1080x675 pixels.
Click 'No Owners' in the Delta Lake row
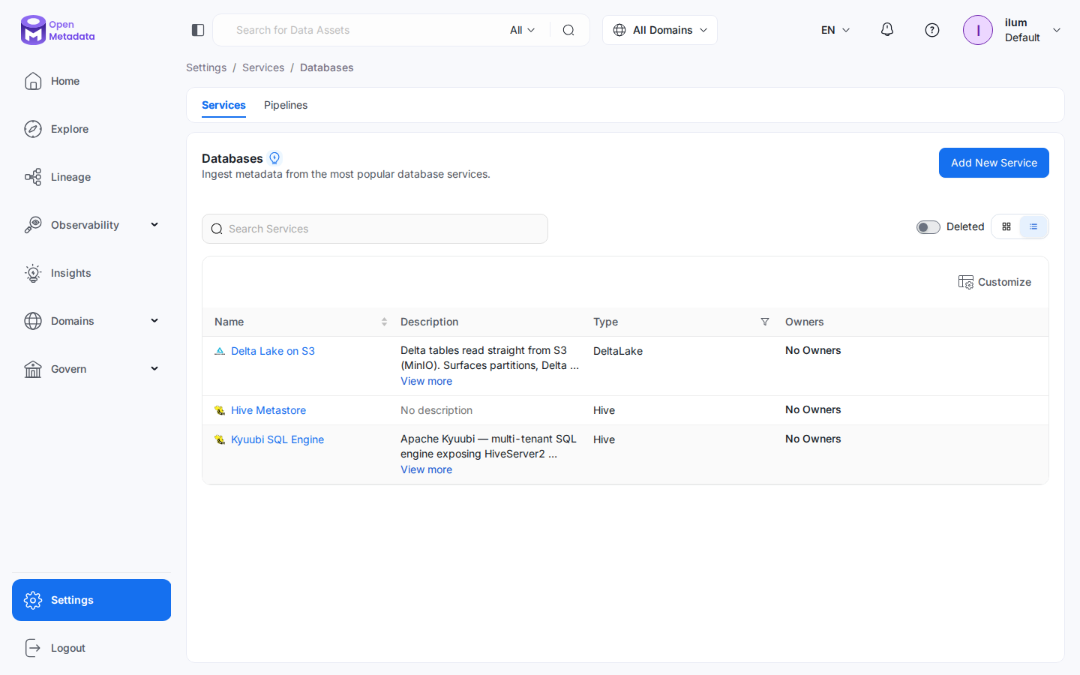tap(813, 350)
